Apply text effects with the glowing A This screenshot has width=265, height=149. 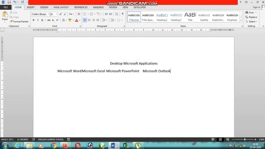[x=63, y=20]
